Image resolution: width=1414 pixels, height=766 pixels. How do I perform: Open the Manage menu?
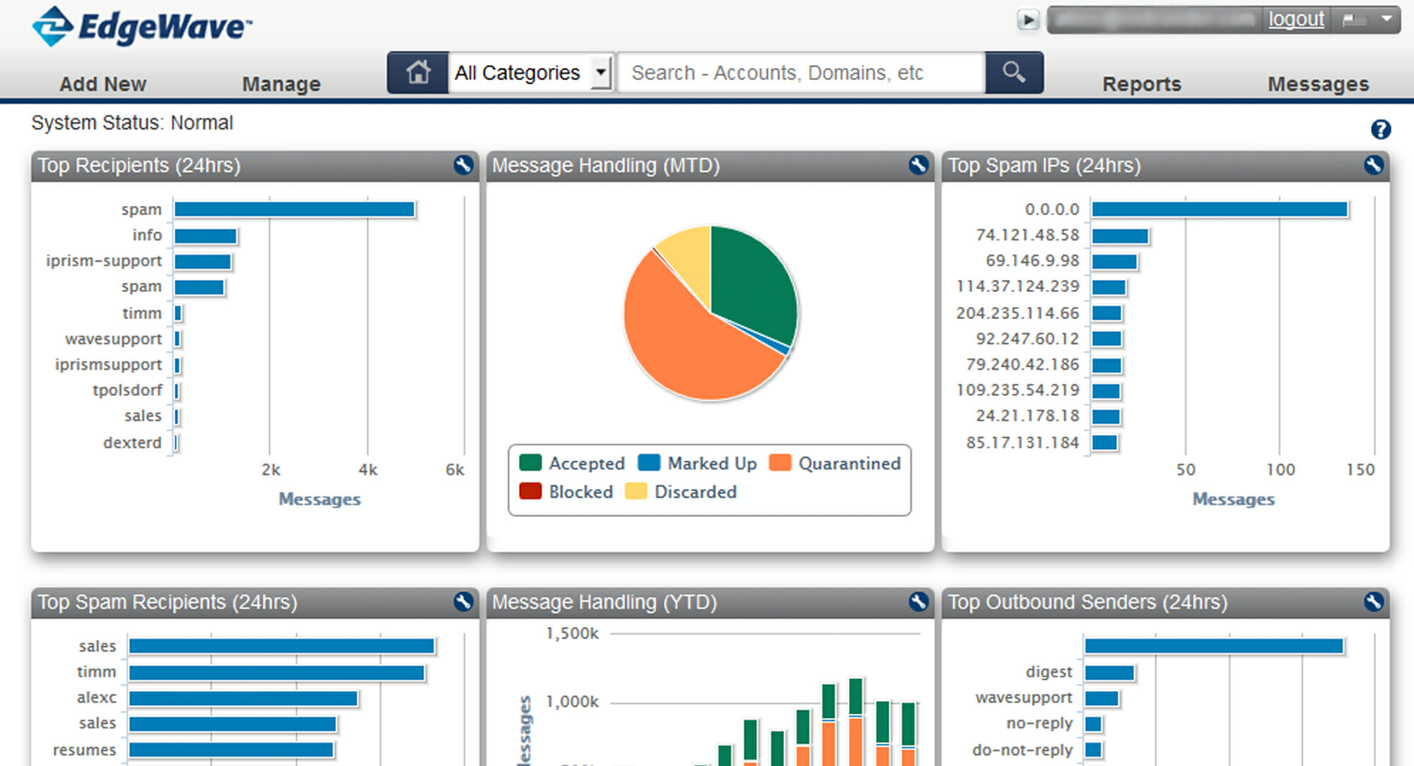pyautogui.click(x=281, y=83)
